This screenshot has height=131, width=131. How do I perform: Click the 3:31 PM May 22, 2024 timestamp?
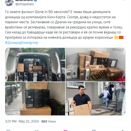22,121
